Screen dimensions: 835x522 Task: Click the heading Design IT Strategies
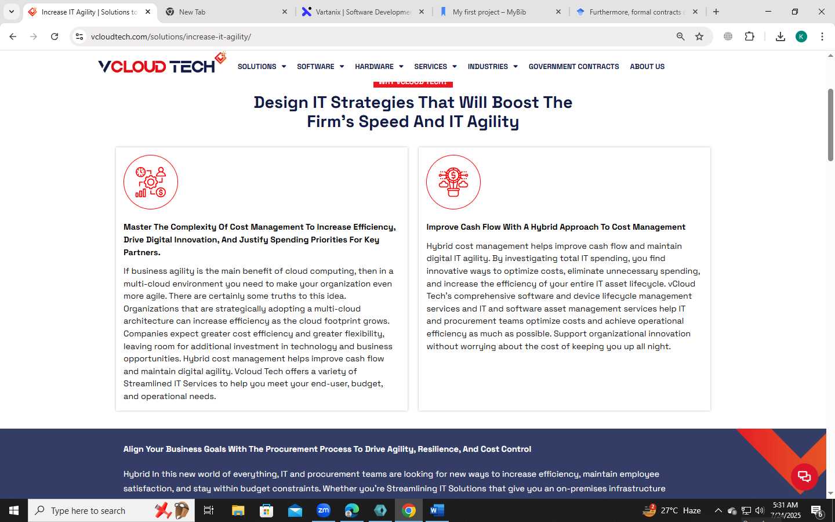click(x=413, y=112)
